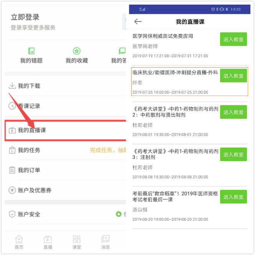Open 看课记录 history clock icon
255x255 pixels.
12,106
